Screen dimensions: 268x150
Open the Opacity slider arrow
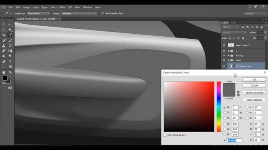pos(265,32)
